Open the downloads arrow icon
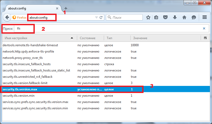This screenshot has width=212, height=124. coord(175,18)
